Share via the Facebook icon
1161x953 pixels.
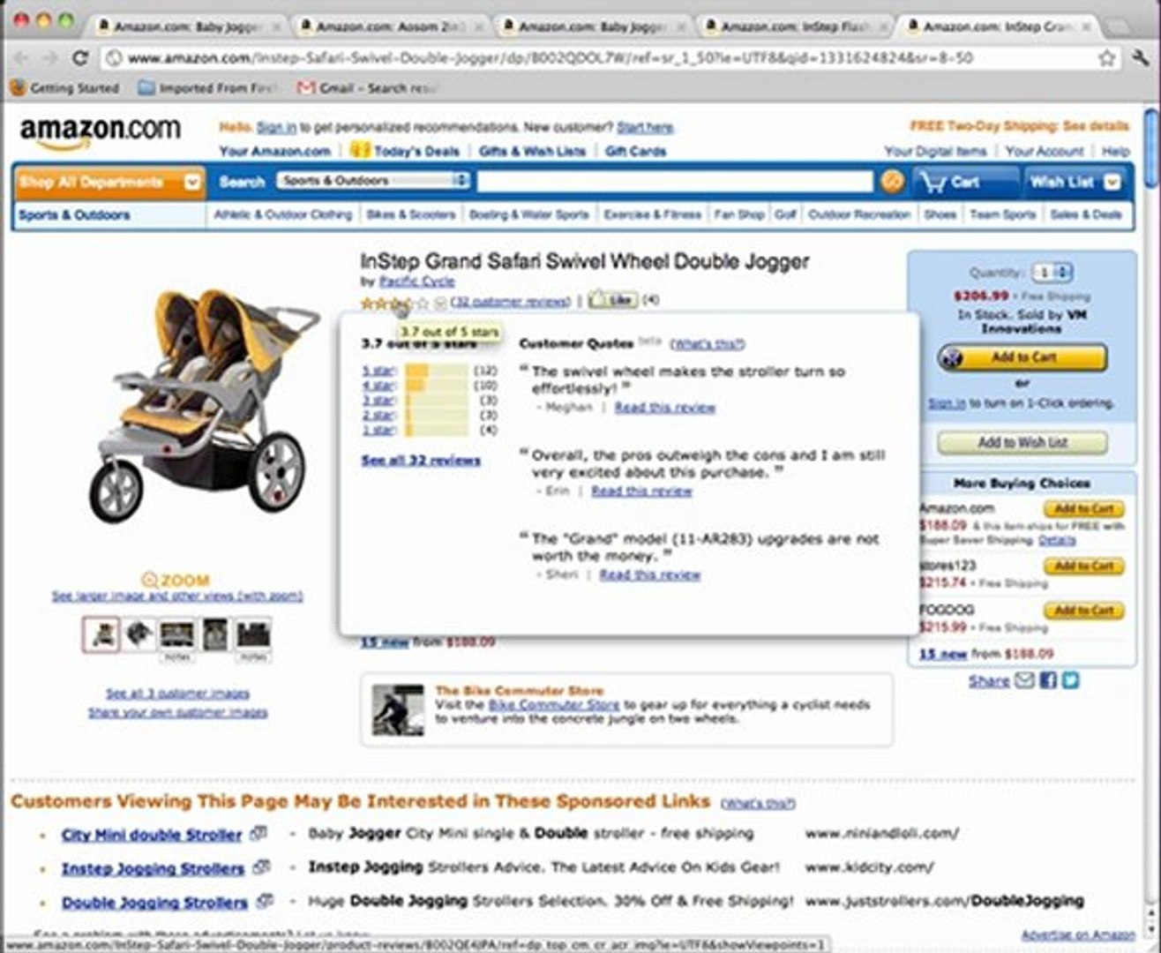[x=1048, y=680]
